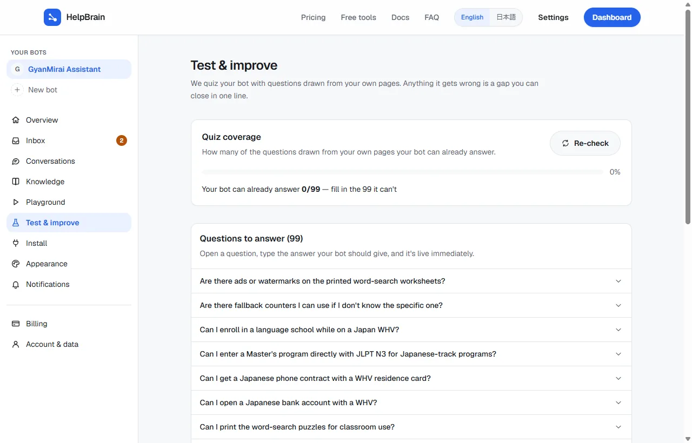Screen dimensions: 692x443
Task: Open the Dashboard button
Action: tap(612, 17)
